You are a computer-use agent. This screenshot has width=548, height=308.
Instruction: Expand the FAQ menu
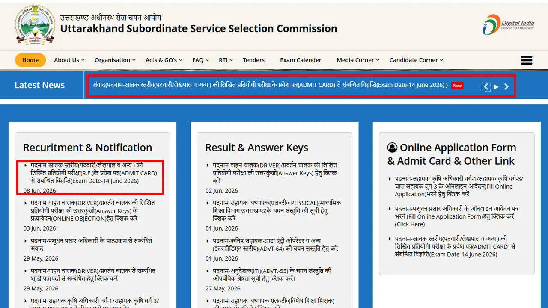[201, 60]
